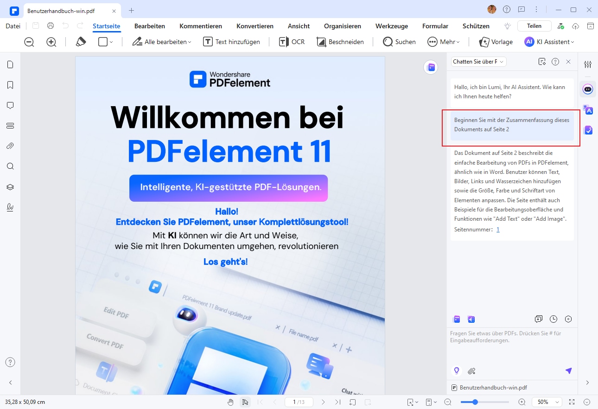Viewport: 598px width, 409px height.
Task: Adjust the zoom slider in status bar
Action: point(484,402)
